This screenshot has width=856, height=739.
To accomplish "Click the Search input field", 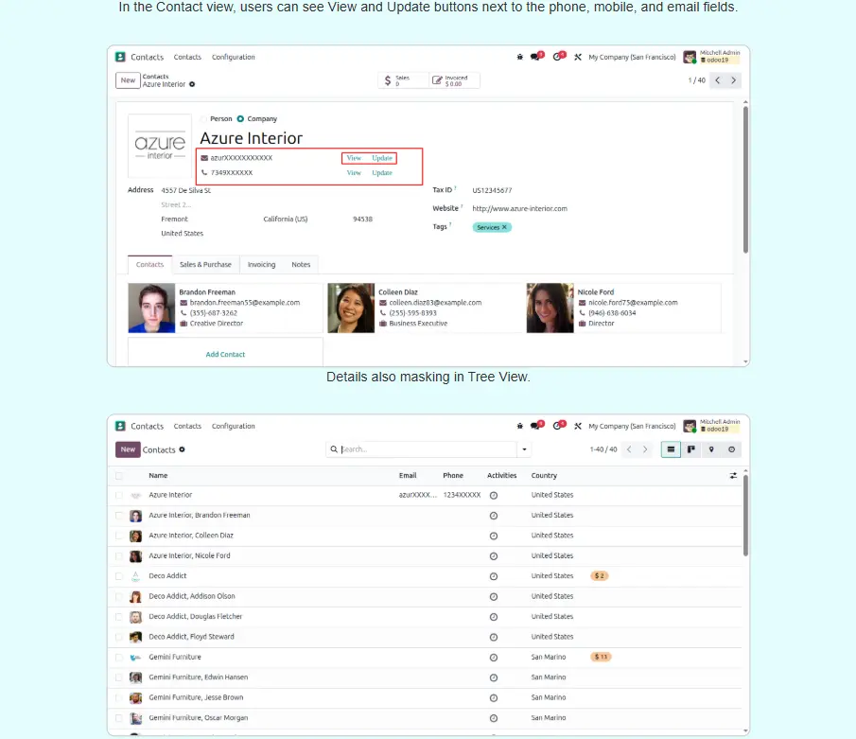I will click(426, 449).
